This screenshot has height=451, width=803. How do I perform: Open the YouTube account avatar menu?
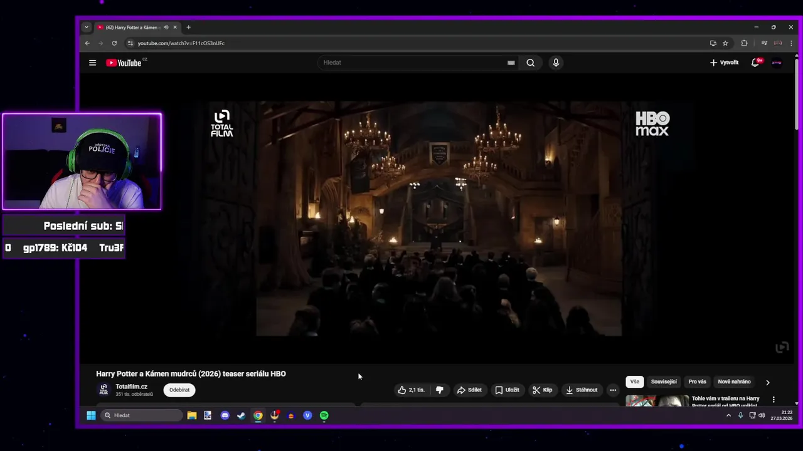tap(777, 63)
